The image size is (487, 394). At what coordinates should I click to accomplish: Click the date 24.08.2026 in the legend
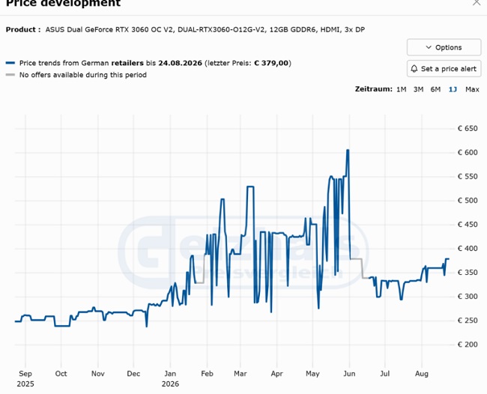click(x=180, y=63)
